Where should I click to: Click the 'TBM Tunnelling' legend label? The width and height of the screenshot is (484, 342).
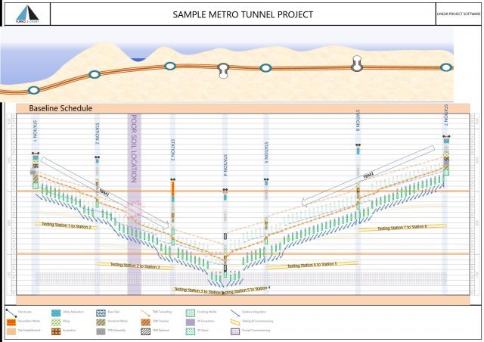pos(162,312)
